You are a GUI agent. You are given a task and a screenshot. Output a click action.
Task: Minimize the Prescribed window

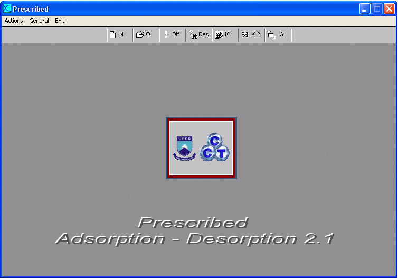coord(365,9)
